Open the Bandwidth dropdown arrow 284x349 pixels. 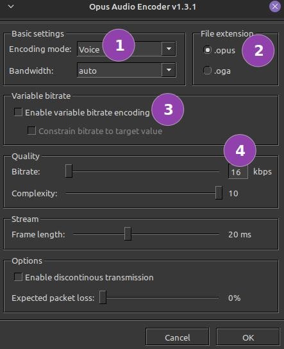pyautogui.click(x=169, y=70)
